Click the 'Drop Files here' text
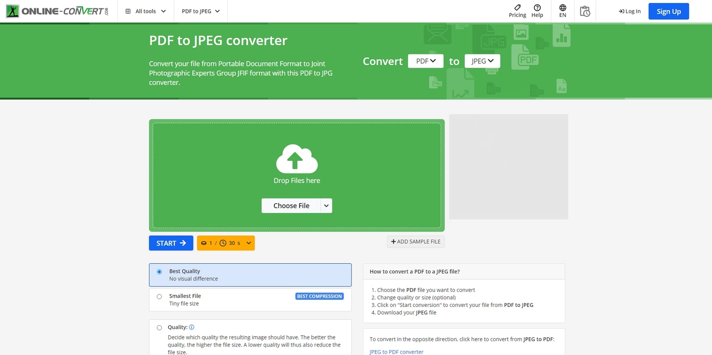 297,180
